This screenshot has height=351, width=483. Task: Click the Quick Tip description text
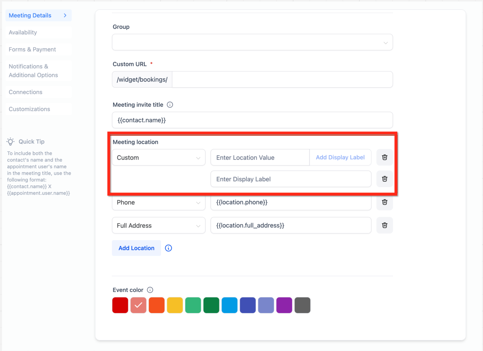(39, 173)
